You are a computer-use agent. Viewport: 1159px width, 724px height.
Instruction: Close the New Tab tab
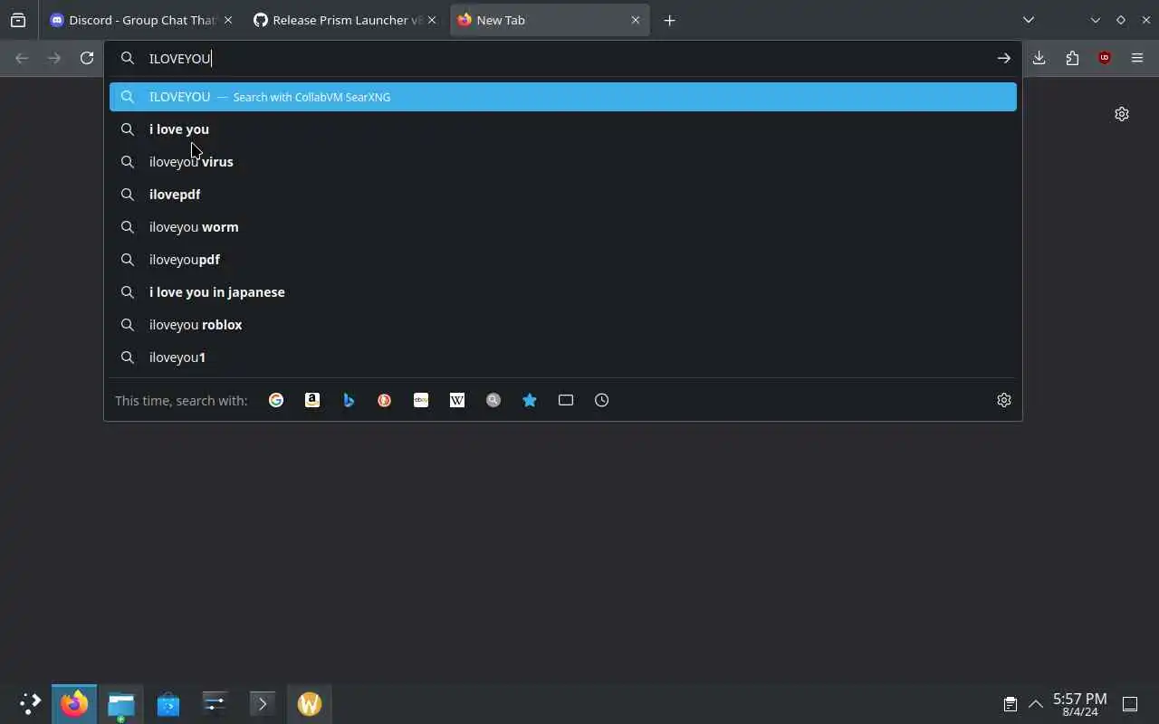pyautogui.click(x=636, y=20)
